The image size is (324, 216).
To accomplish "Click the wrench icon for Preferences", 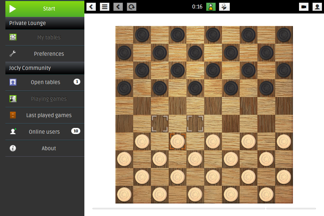I will [x=13, y=54].
